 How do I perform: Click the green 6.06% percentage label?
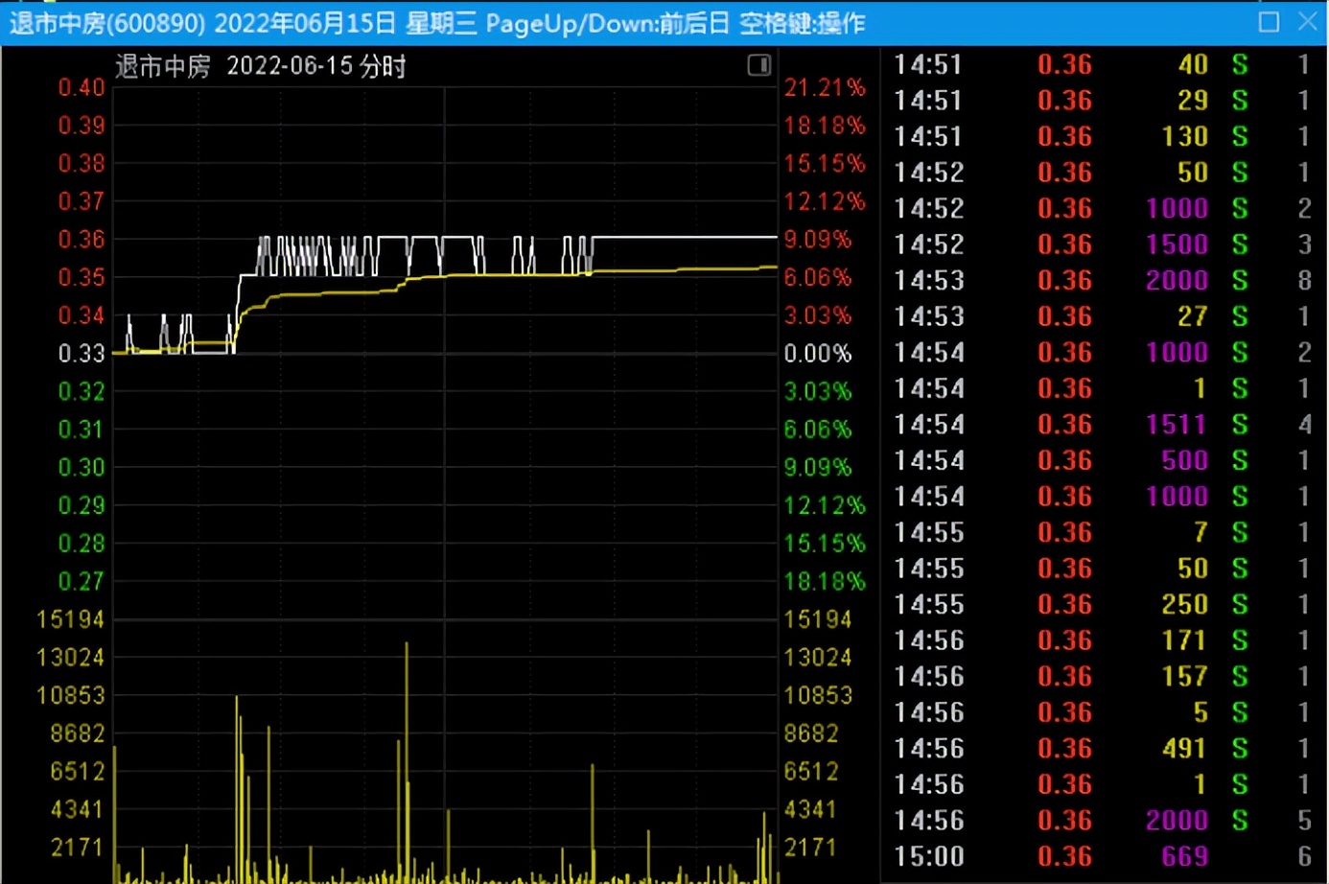pyautogui.click(x=818, y=430)
